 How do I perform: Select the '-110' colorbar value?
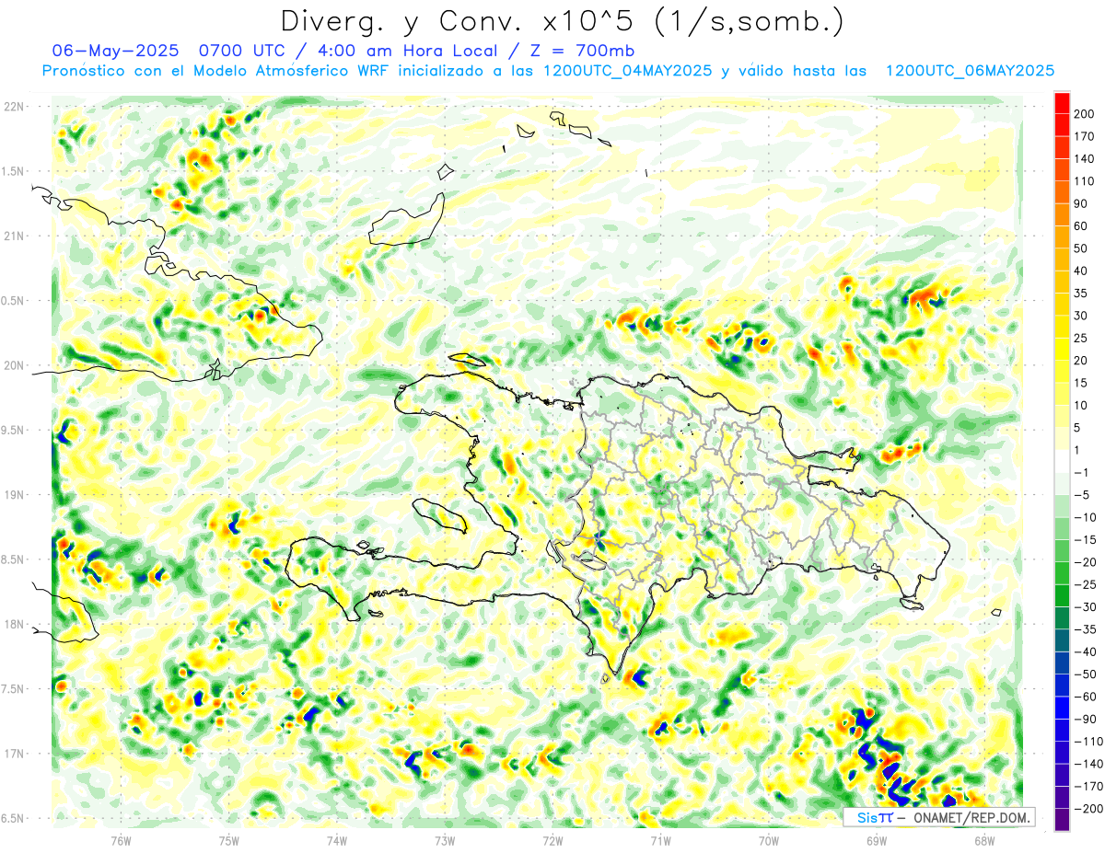1088,742
